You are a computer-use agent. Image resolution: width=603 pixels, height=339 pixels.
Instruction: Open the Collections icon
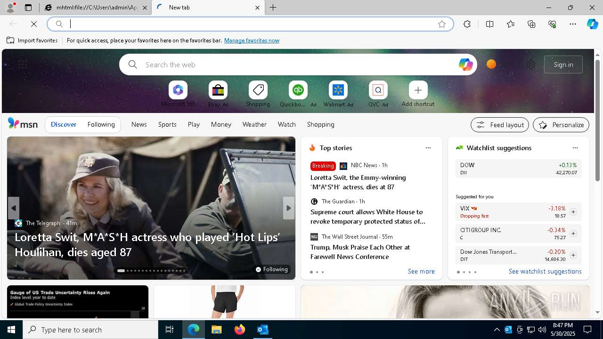(531, 24)
